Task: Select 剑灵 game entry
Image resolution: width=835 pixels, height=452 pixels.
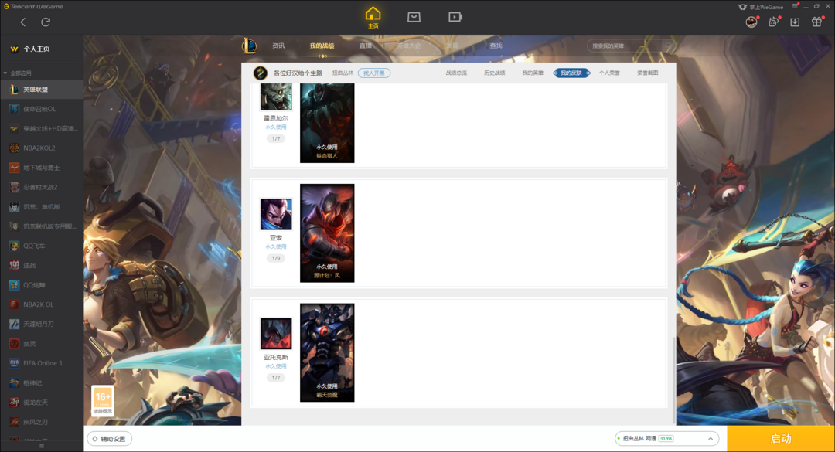Action: tap(42, 343)
